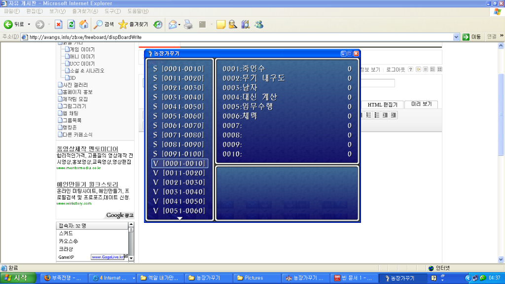Open the Back button history dropdown arrow
Image resolution: width=505 pixels, height=284 pixels.
pyautogui.click(x=29, y=25)
